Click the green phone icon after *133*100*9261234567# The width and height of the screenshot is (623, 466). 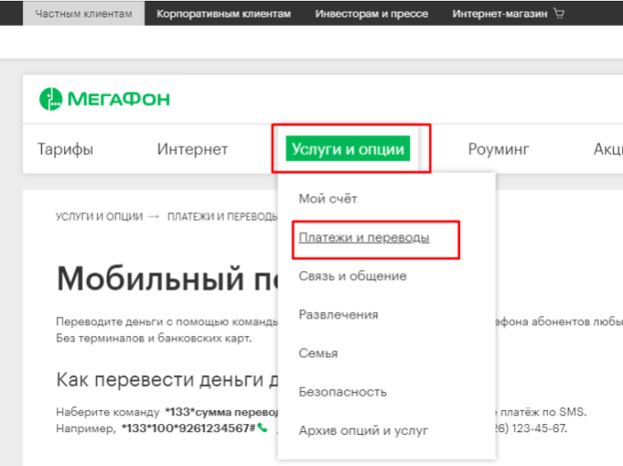click(x=262, y=429)
